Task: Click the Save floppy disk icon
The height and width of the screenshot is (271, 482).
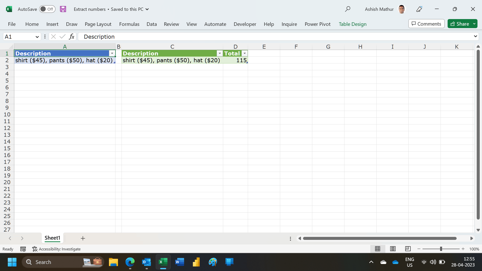Action: point(63,9)
